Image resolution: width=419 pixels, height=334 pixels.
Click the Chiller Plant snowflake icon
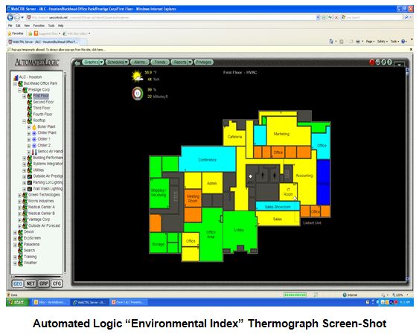[x=34, y=133]
